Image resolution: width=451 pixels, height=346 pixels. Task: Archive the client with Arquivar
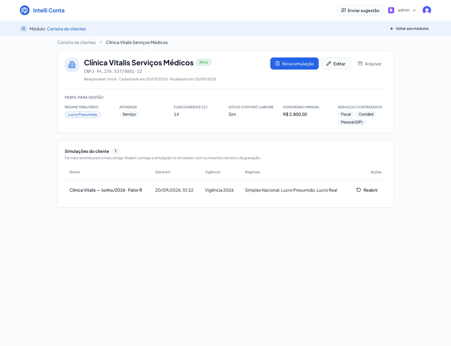370,64
